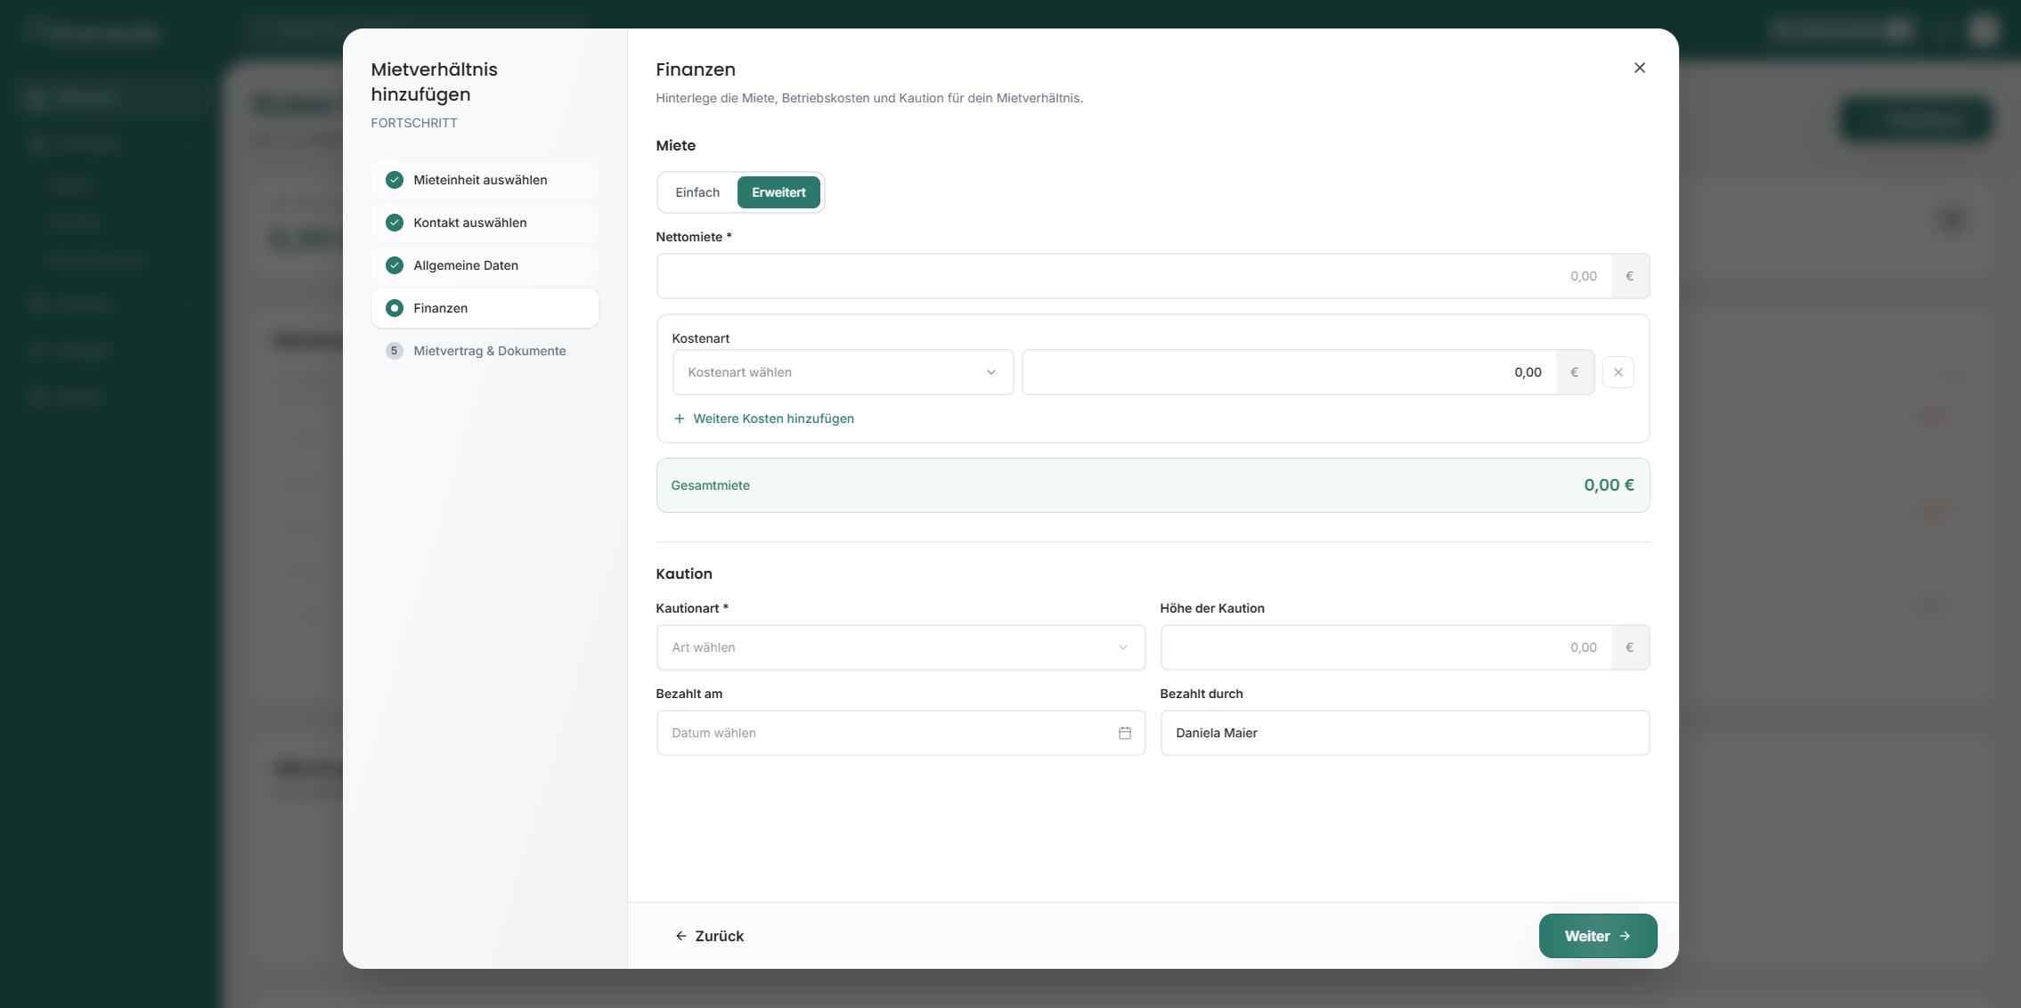
Task: Click the checkmark icon next to Mieteinheit auswählen
Action: (394, 180)
